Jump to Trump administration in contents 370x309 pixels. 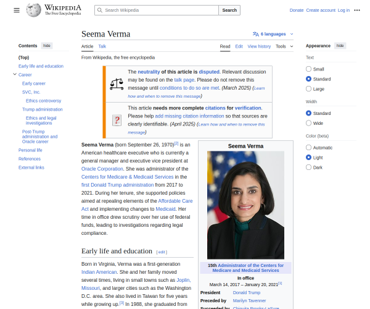click(x=42, y=109)
